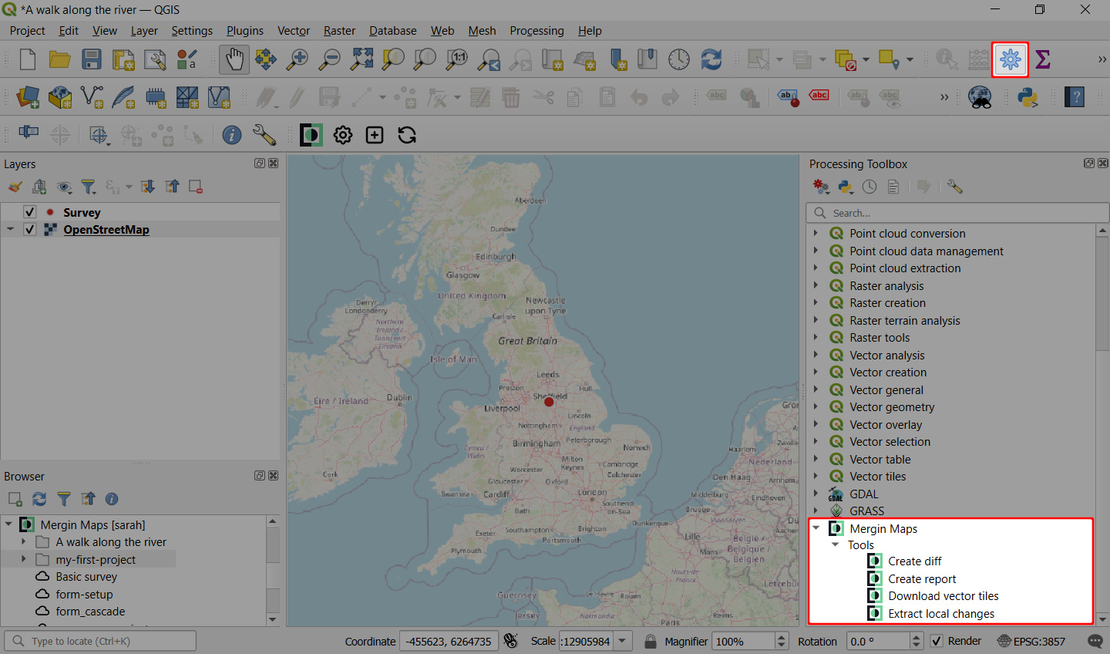Open the Processing Toolbox gear icon
The height and width of the screenshot is (654, 1110).
pos(1010,59)
